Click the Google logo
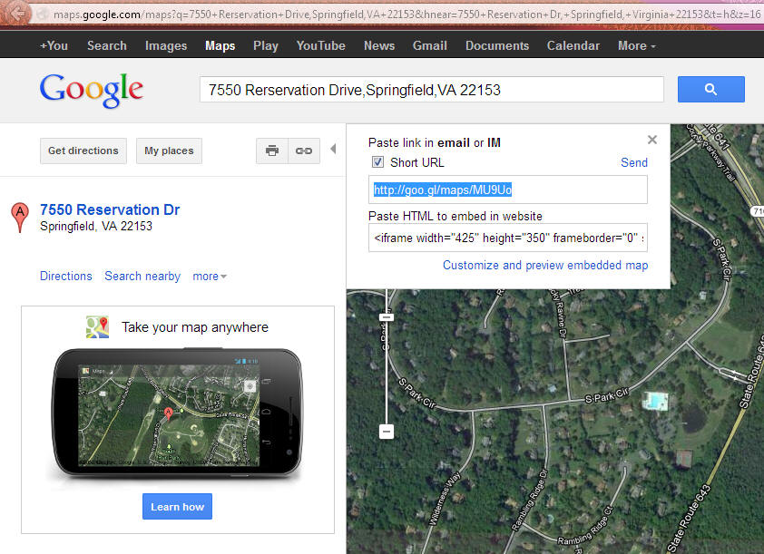This screenshot has width=764, height=554. click(x=91, y=91)
